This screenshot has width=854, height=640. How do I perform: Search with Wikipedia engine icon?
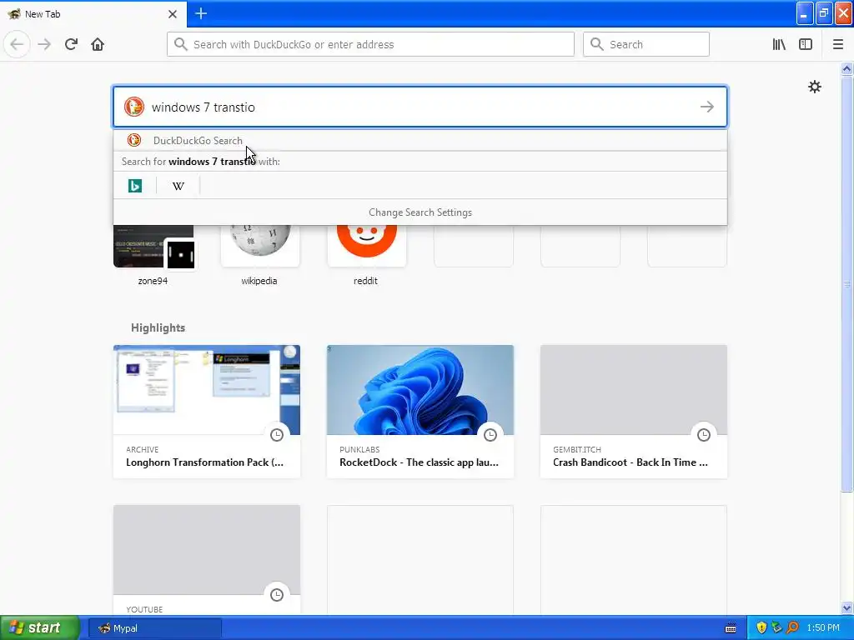pyautogui.click(x=178, y=186)
